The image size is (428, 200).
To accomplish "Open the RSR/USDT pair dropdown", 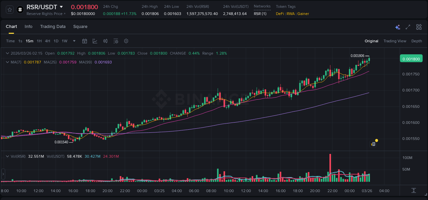I will [x=62, y=7].
